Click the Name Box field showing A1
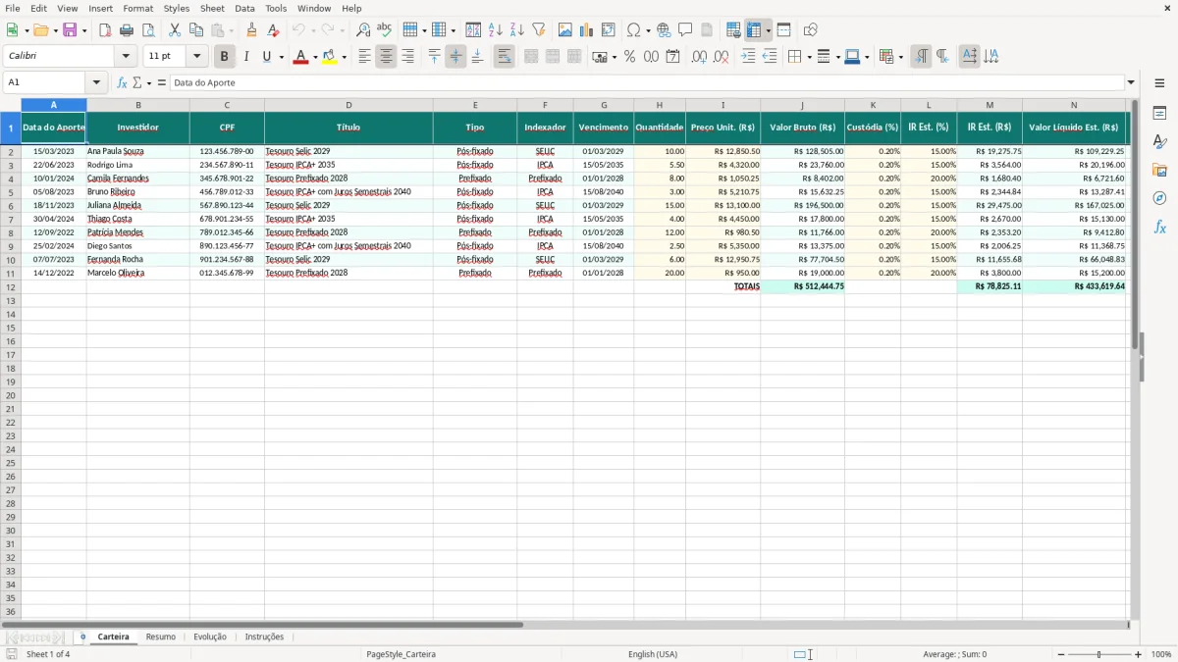 pyautogui.click(x=44, y=82)
